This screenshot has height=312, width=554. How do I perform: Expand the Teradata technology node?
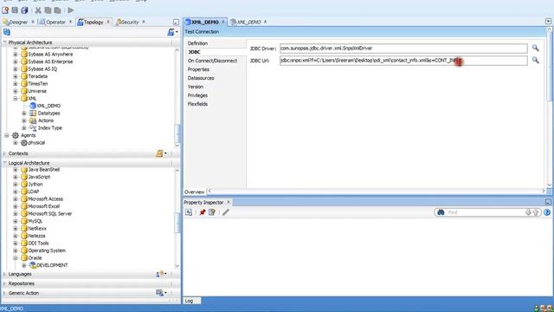point(16,76)
